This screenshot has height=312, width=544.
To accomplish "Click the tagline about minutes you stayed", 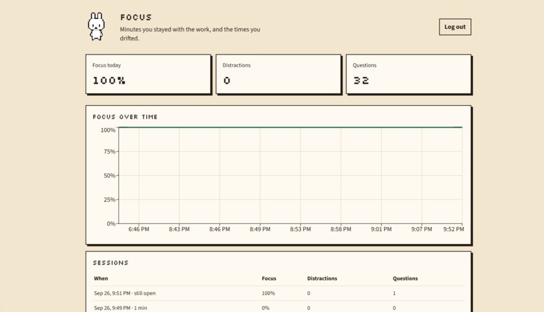I will (x=190, y=34).
